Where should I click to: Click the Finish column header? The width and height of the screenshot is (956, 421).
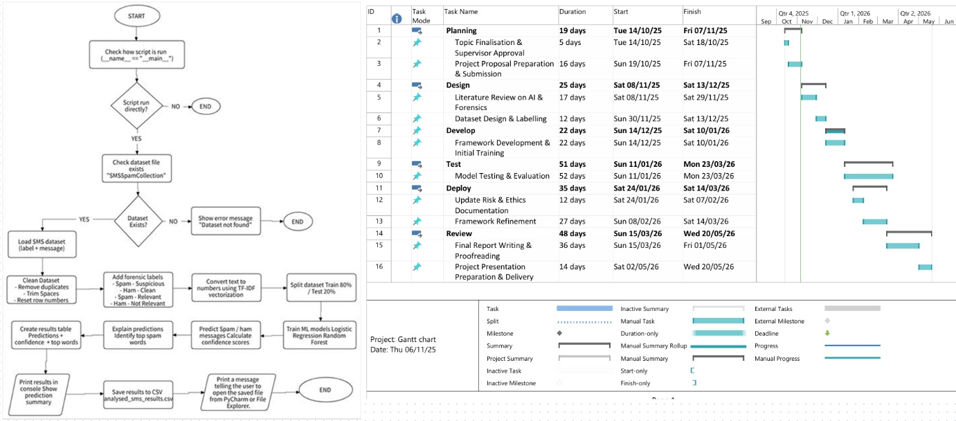pyautogui.click(x=692, y=12)
